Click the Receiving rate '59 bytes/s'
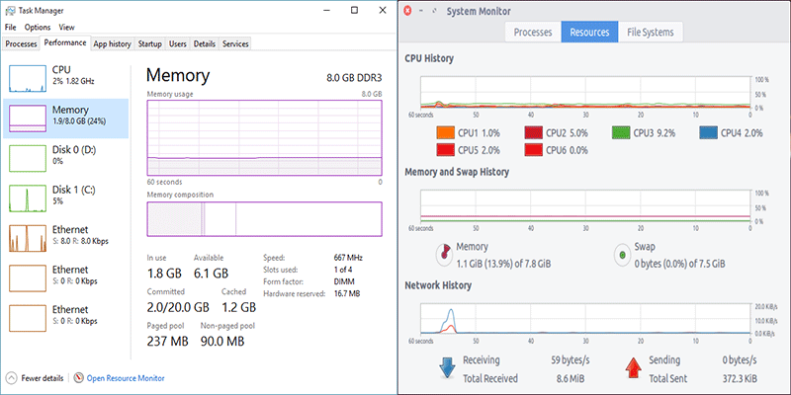 click(x=571, y=360)
